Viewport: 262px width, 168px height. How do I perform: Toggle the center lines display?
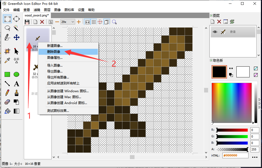tap(100, 22)
